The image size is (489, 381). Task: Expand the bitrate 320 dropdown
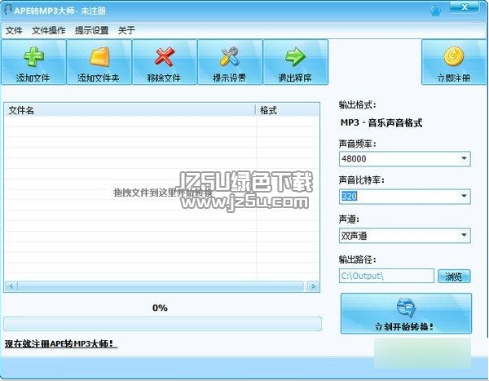464,196
